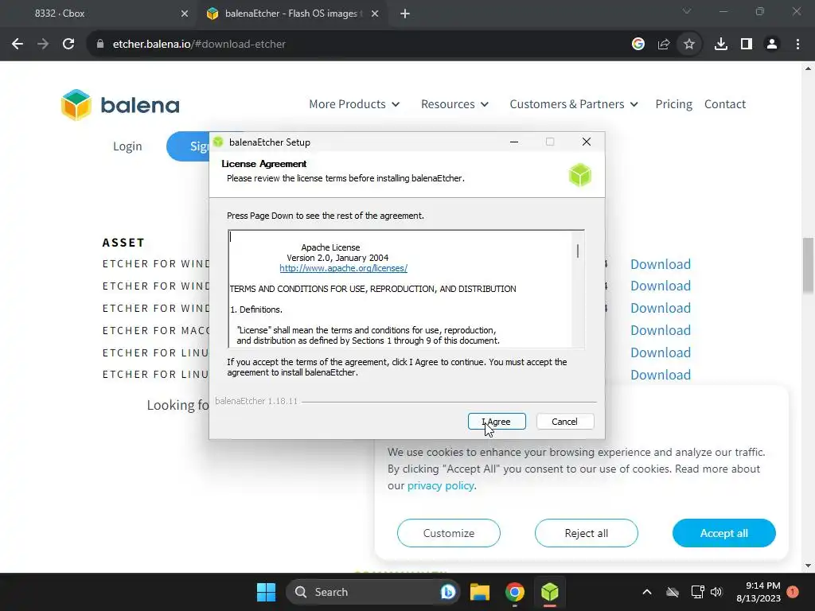The image size is (815, 611).
Task: Cancel the balenaEtcher Setup
Action: [564, 422]
